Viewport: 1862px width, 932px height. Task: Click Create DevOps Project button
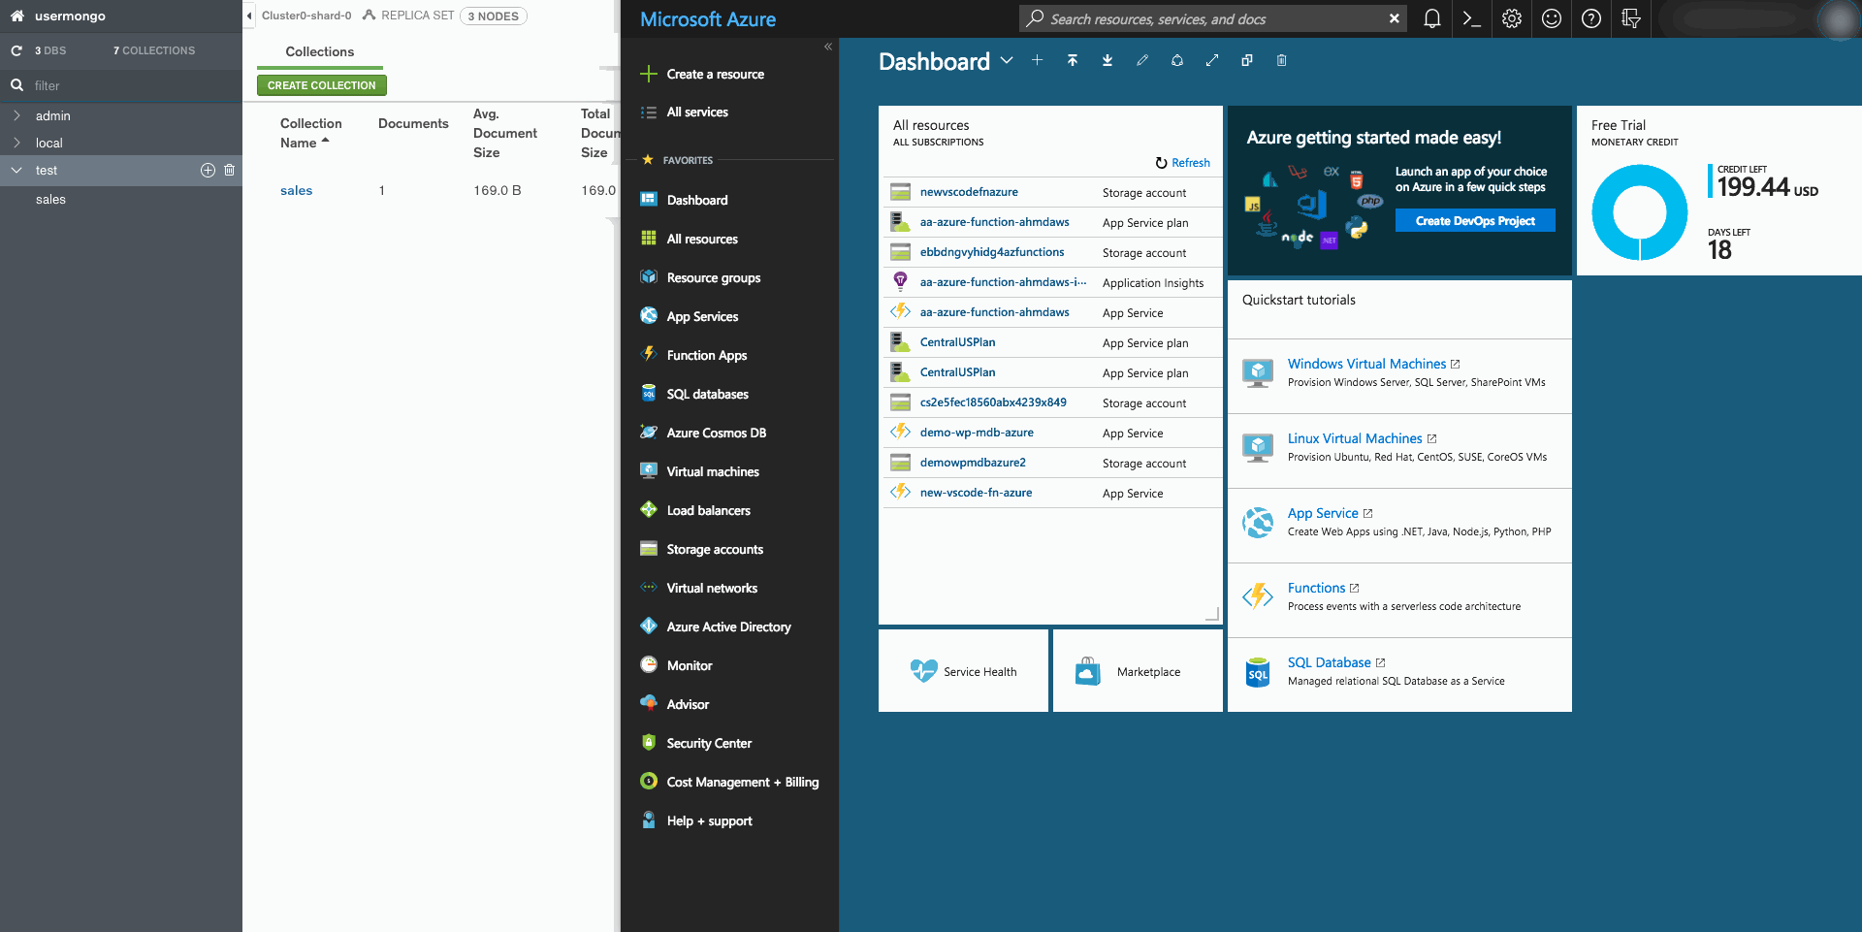pyautogui.click(x=1475, y=220)
